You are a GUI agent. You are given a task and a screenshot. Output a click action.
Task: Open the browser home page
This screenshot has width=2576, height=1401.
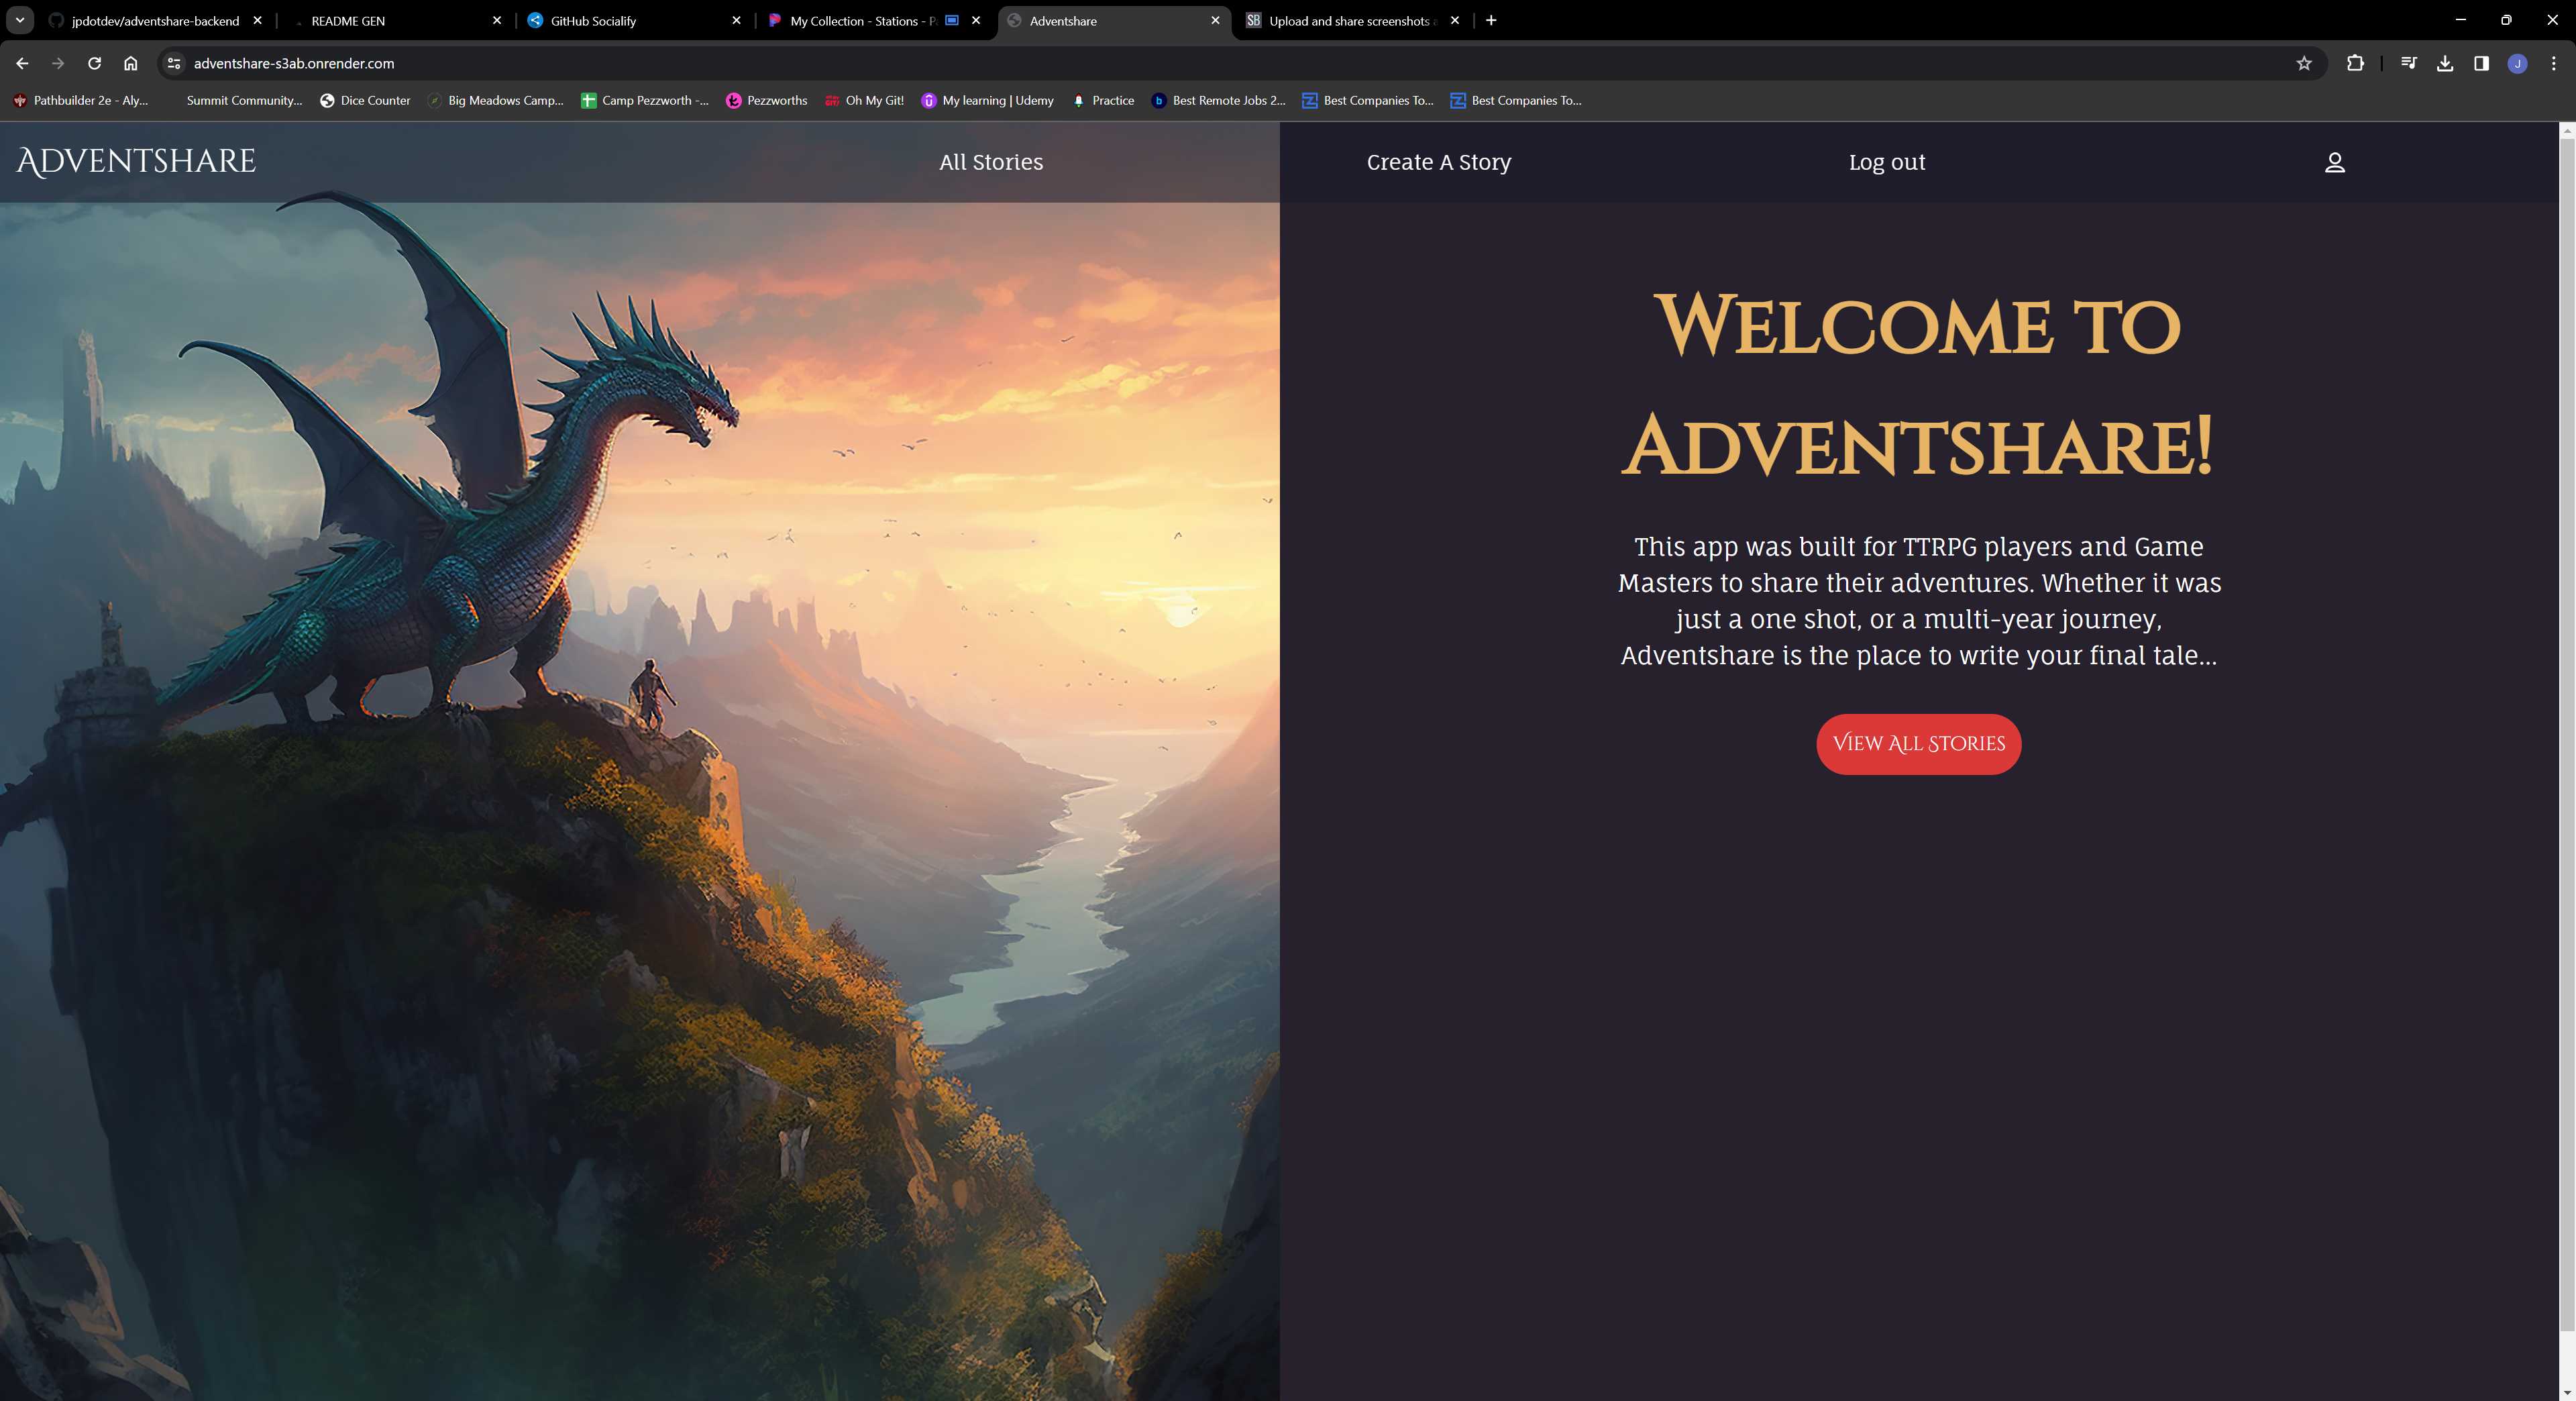click(x=130, y=63)
